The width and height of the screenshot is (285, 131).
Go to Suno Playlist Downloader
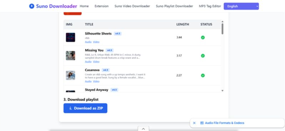click(x=174, y=6)
